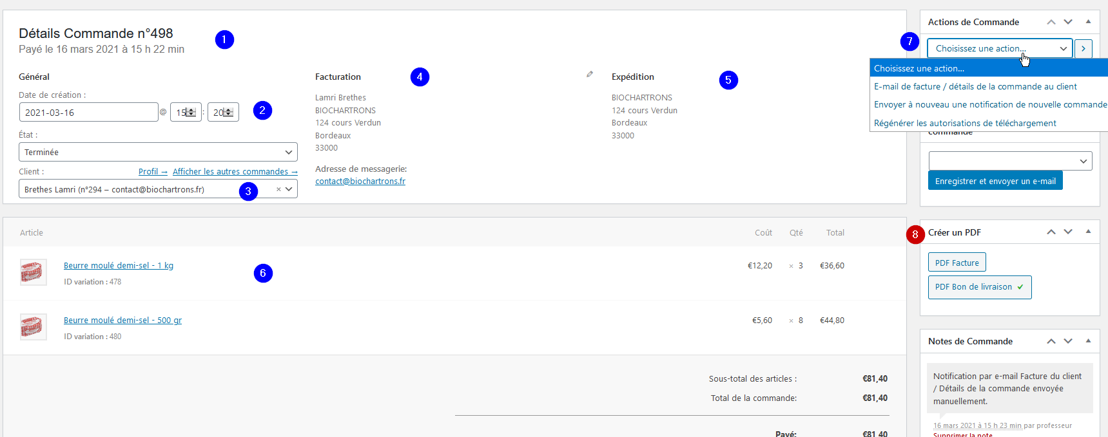Click the pencil edit icon beside Facturation
1108x437 pixels.
click(x=589, y=75)
